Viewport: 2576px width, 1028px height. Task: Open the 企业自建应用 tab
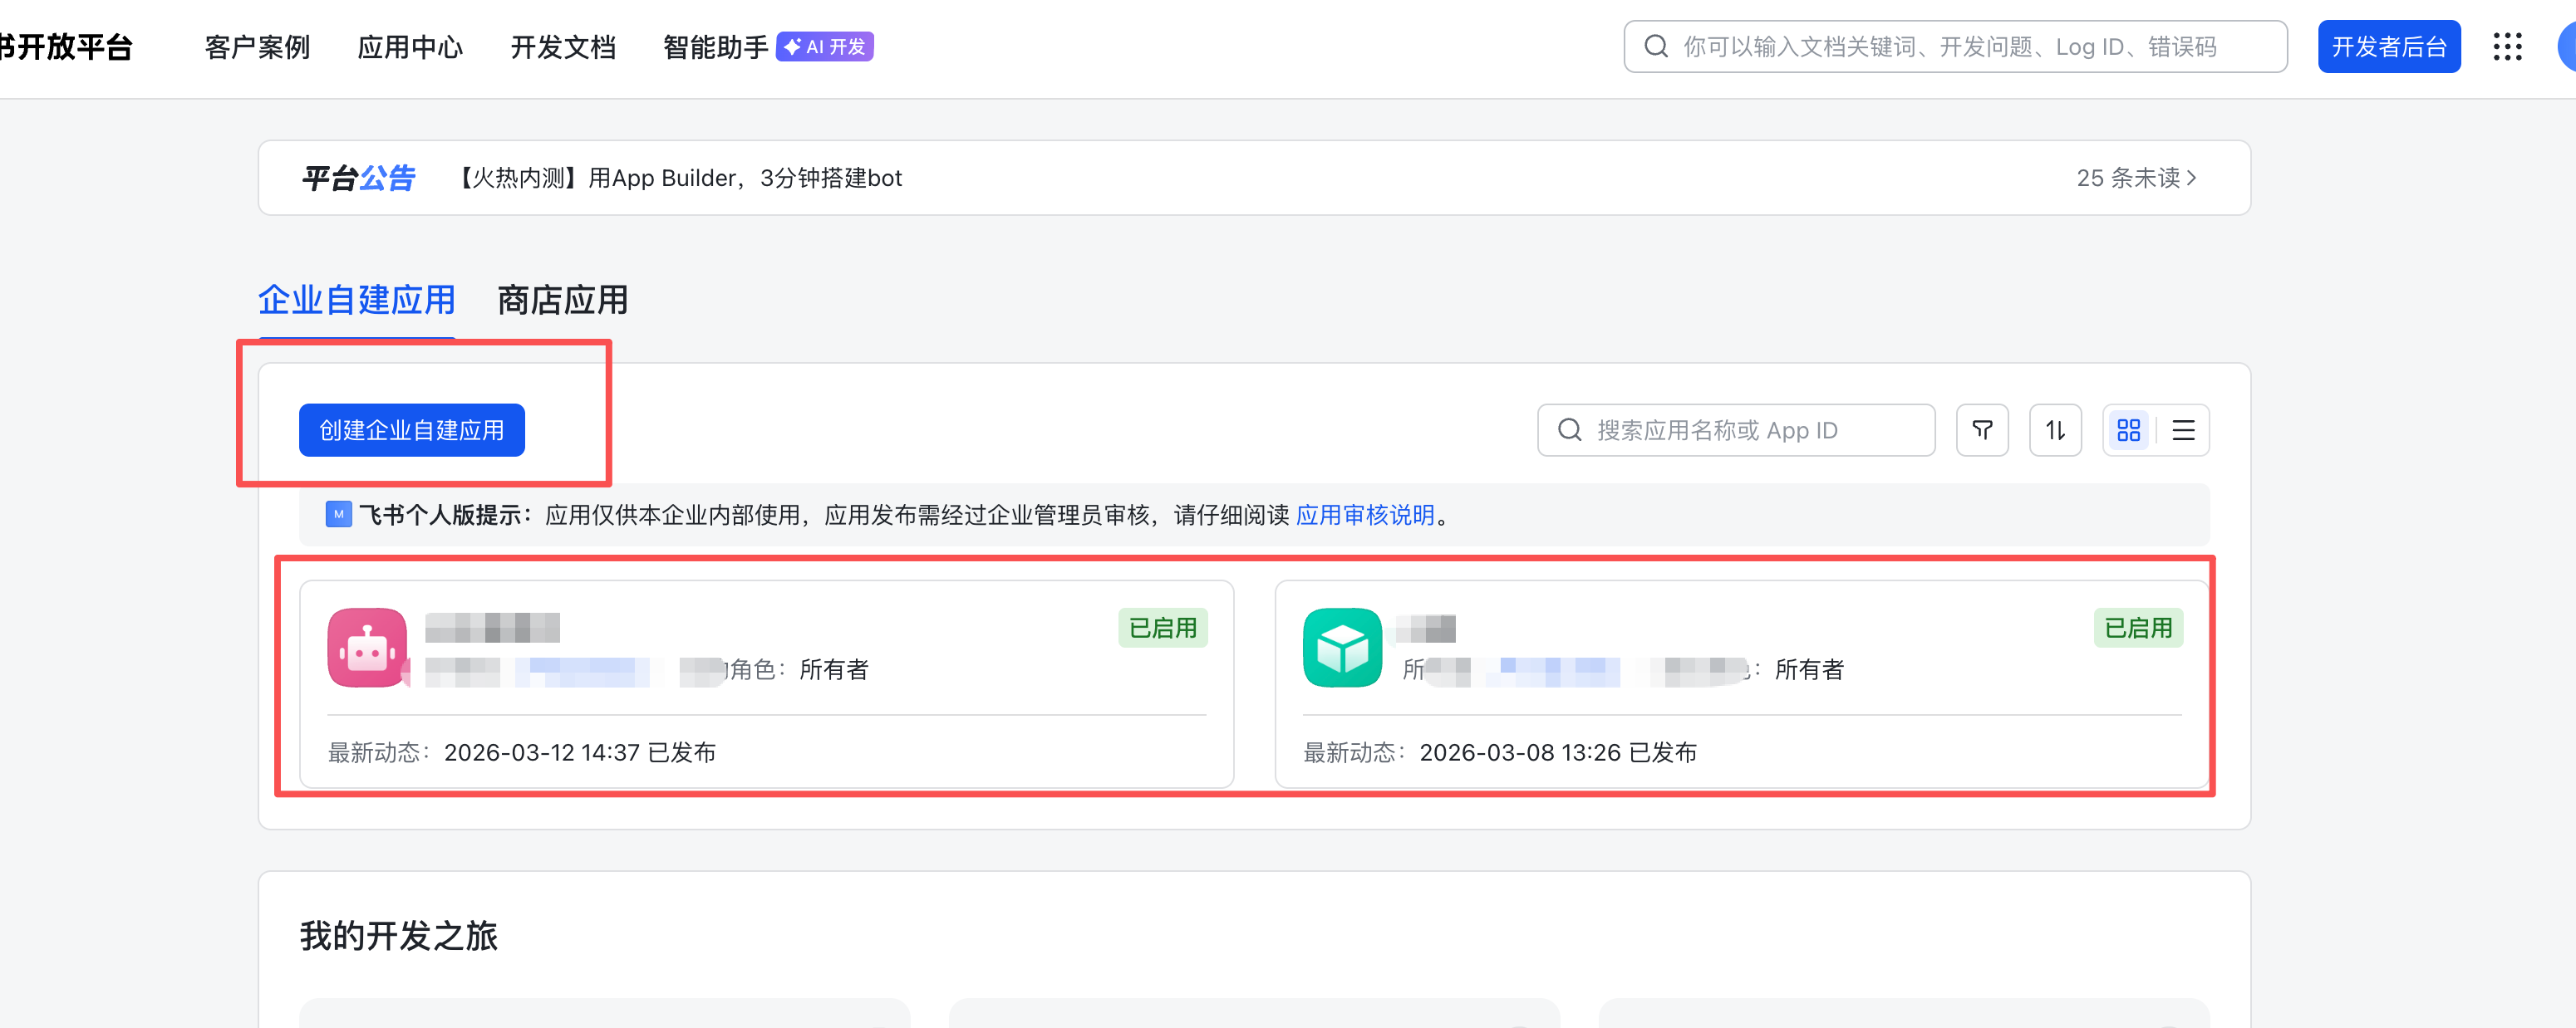coord(357,300)
